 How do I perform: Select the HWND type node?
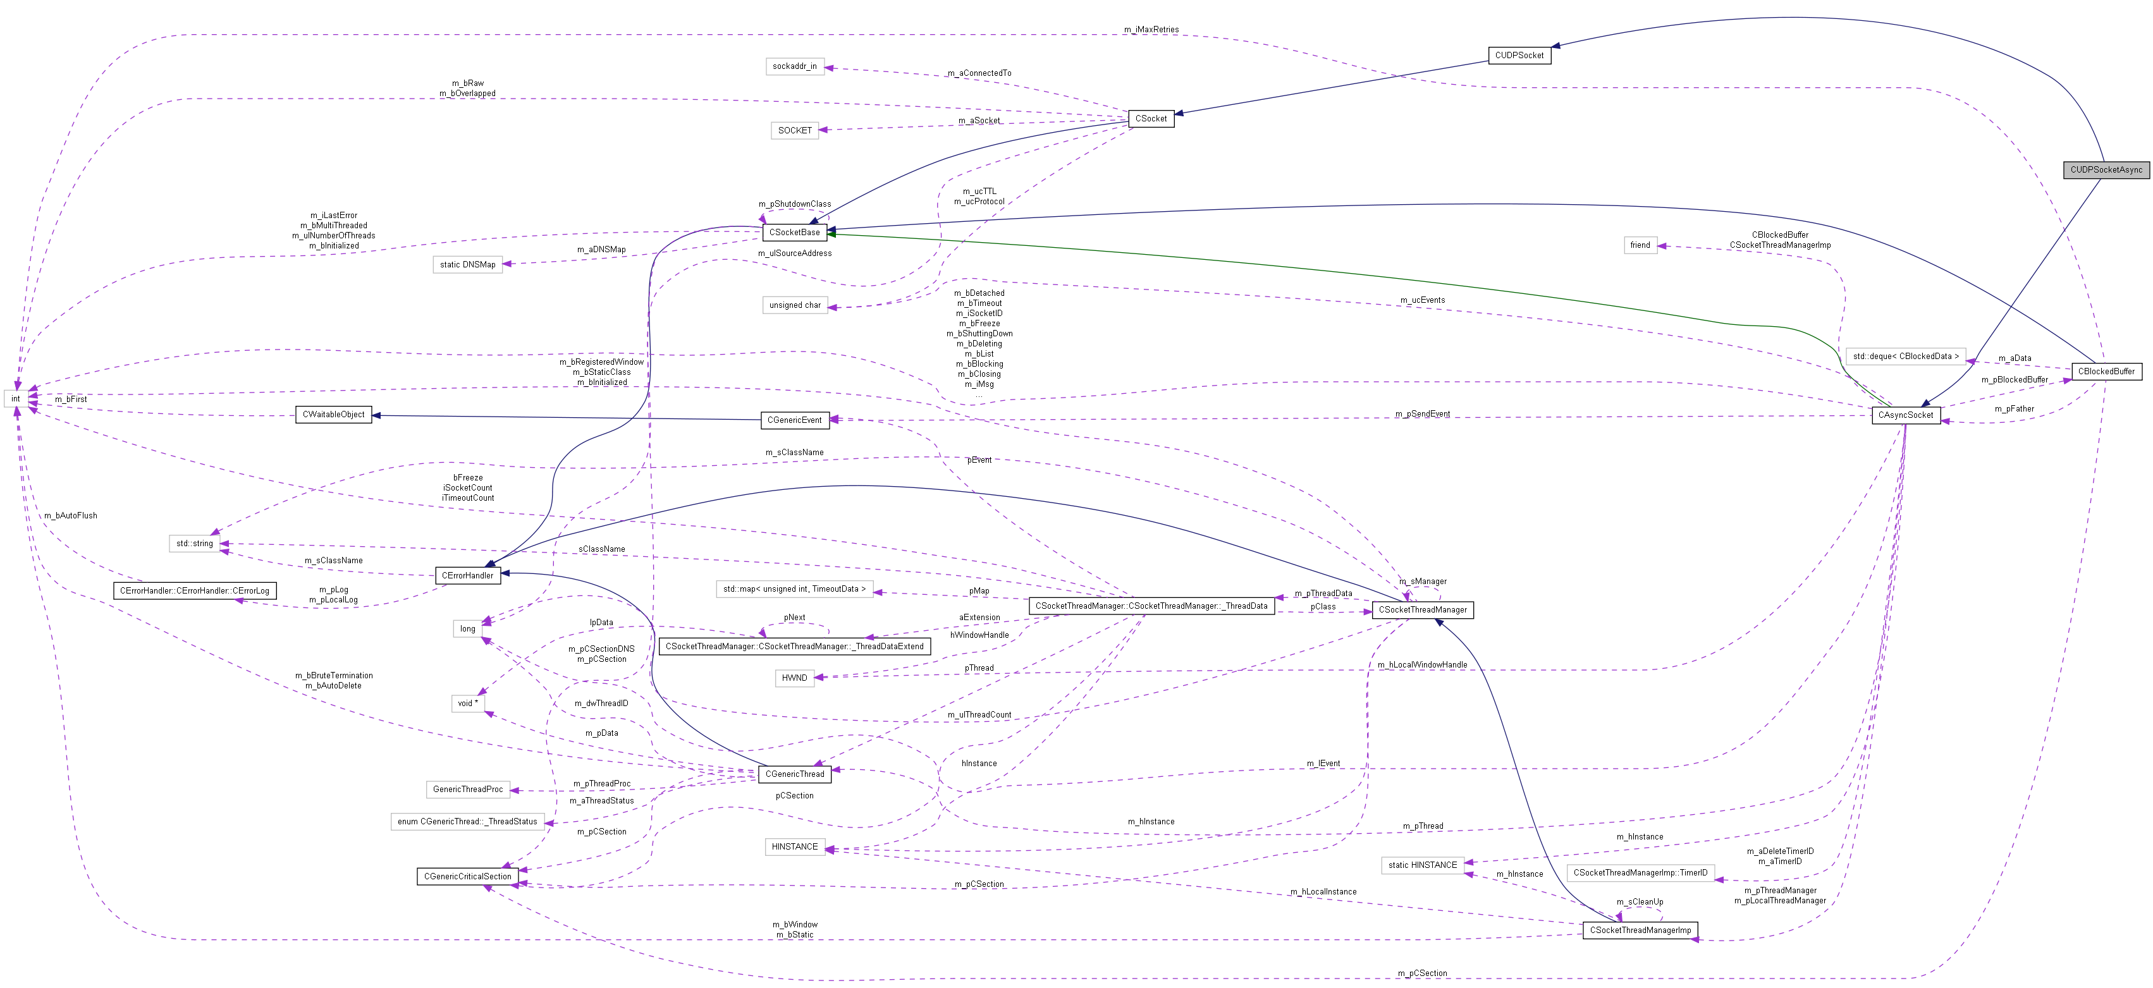point(794,678)
